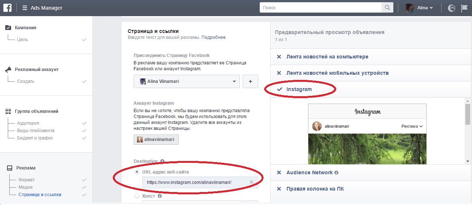
Task: Open the Ads Manager hamburger menu
Action: 25,8
